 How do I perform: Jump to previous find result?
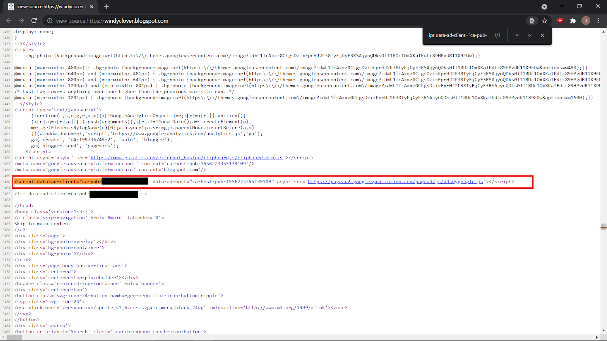[x=517, y=35]
